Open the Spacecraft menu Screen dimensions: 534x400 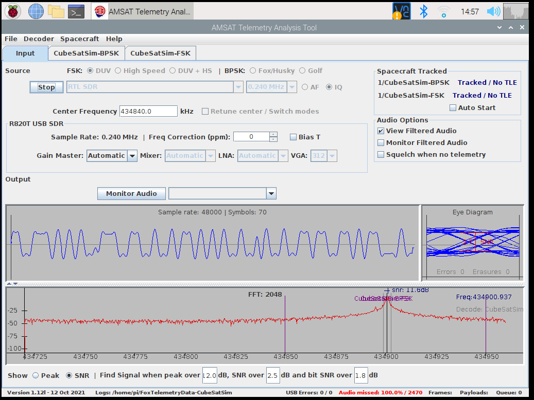coord(80,39)
